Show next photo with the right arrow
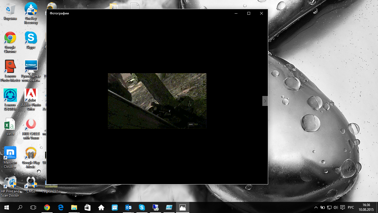378x213 pixels. (x=265, y=101)
